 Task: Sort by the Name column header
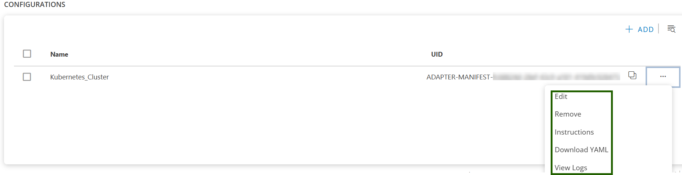click(x=59, y=54)
